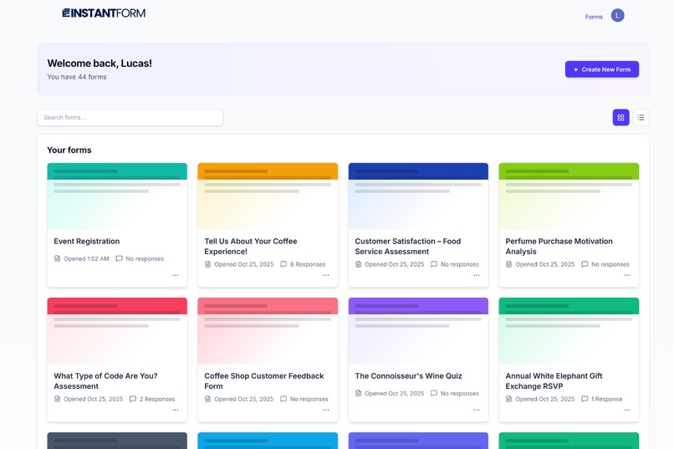This screenshot has width=674, height=449.
Task: Click the 1 Response comment icon
Action: click(x=585, y=399)
